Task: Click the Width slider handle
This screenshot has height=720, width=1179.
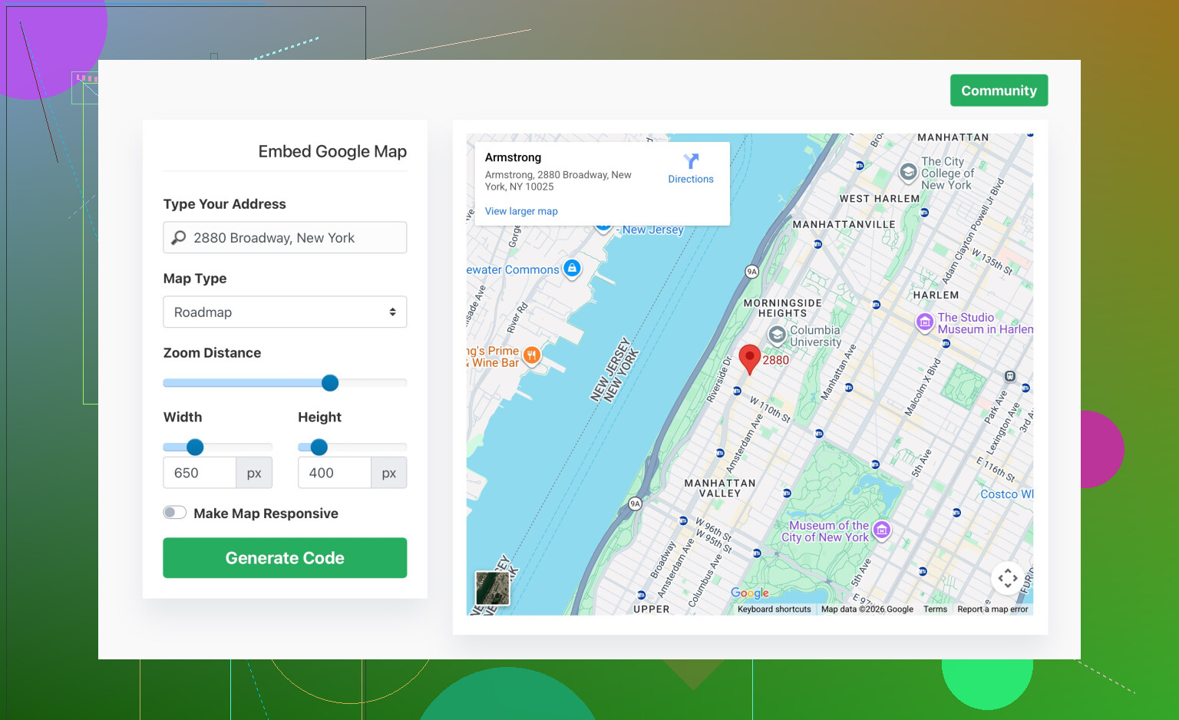Action: (x=195, y=447)
